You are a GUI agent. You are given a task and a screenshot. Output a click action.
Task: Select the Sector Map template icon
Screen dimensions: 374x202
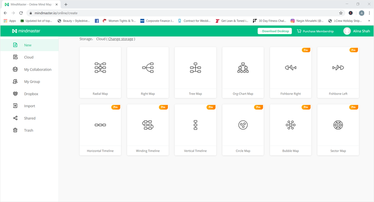(x=338, y=125)
